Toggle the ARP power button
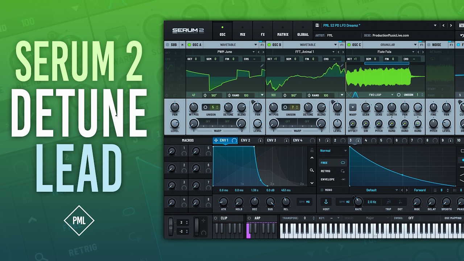Image resolution: width=464 pixels, height=261 pixels. point(249,218)
